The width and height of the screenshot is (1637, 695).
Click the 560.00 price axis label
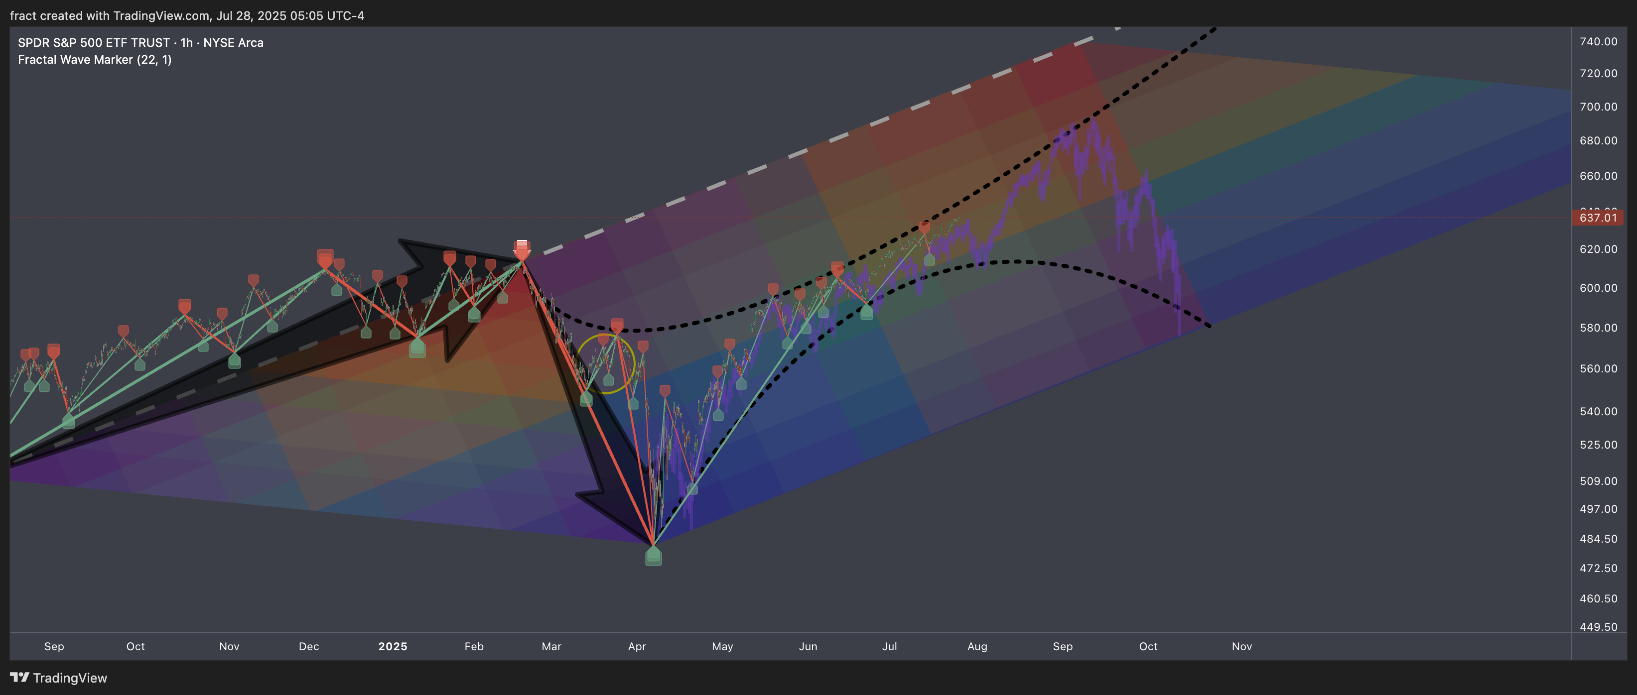point(1598,368)
